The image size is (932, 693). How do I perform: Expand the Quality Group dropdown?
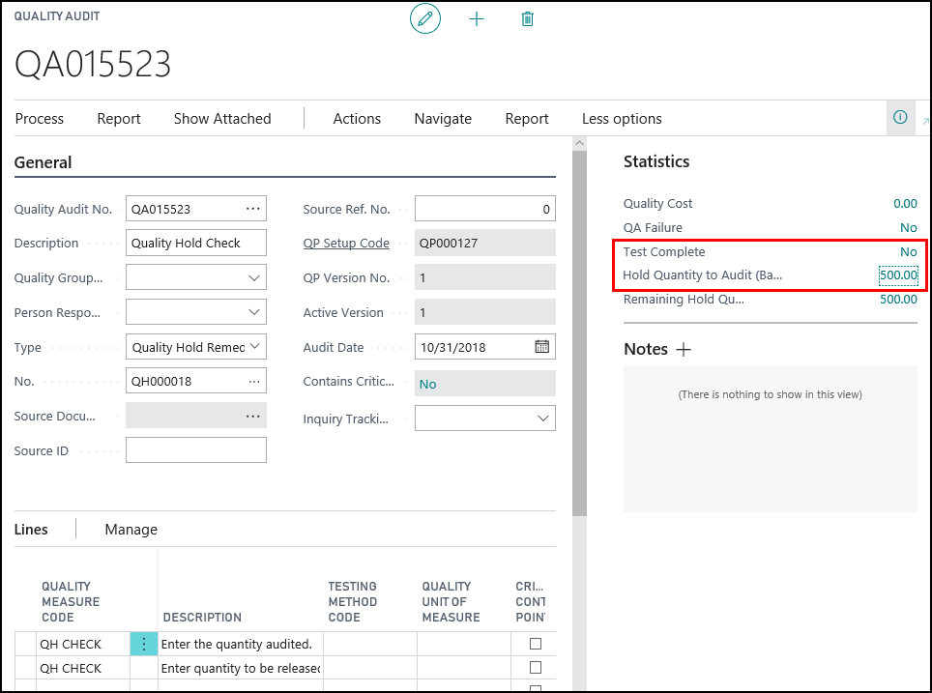pyautogui.click(x=254, y=278)
